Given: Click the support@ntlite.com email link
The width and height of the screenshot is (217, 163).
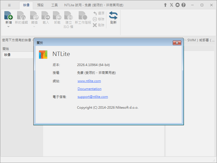Looking at the screenshot, I should [92, 96].
